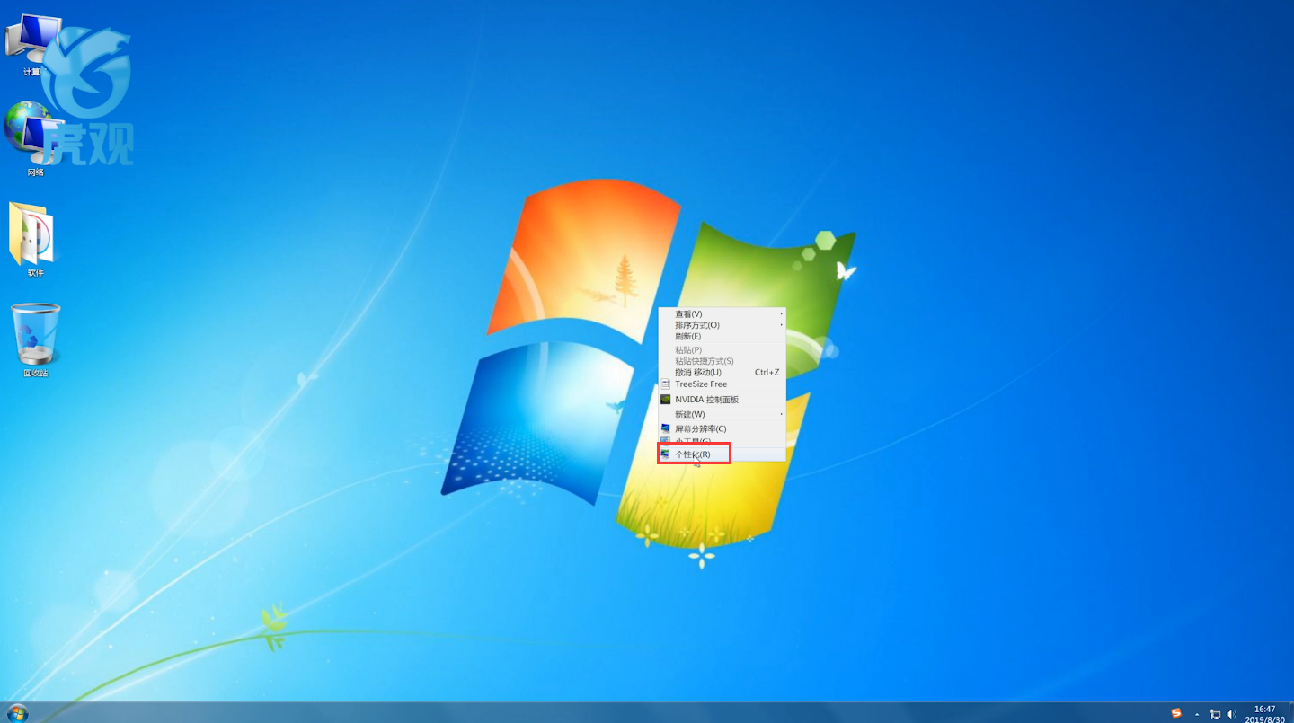Viewport: 1294px width, 723px height.
Task: Show hidden tray icons arrow
Action: click(1197, 714)
